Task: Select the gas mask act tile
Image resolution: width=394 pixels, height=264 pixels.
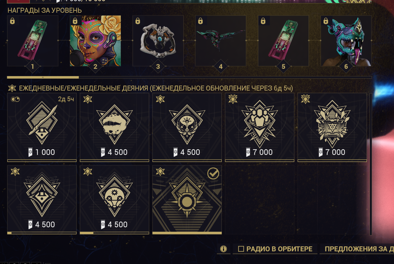Action: (x=114, y=200)
